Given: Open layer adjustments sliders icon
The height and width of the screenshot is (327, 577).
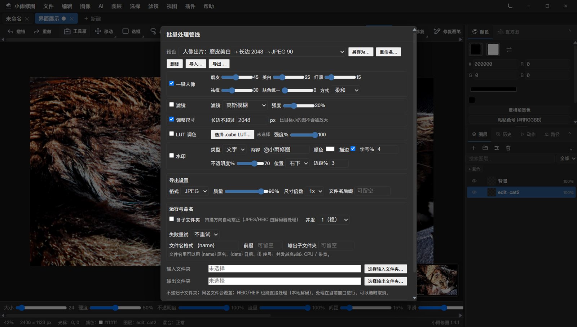Looking at the screenshot, I should pos(497,148).
